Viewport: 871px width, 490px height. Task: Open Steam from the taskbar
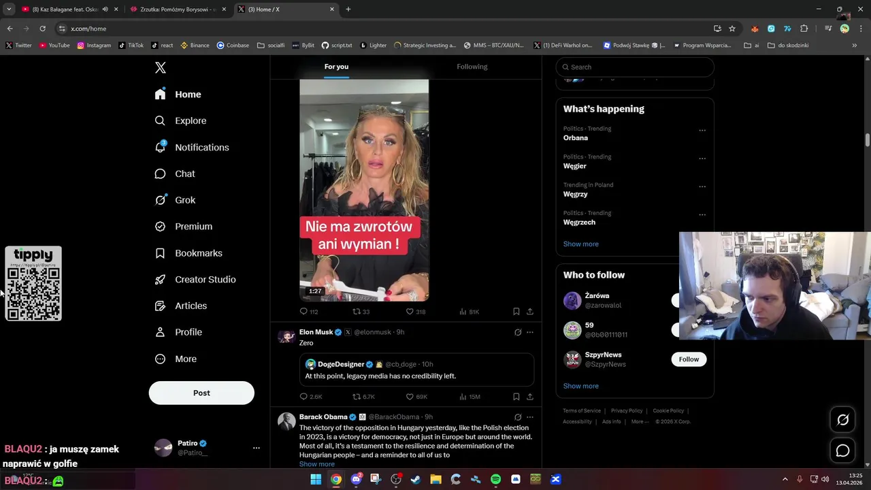[x=416, y=479]
